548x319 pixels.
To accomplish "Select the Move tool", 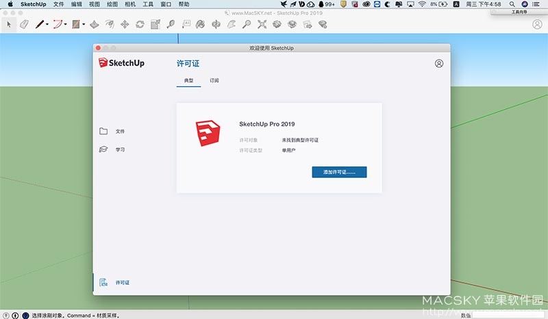I will coord(125,25).
